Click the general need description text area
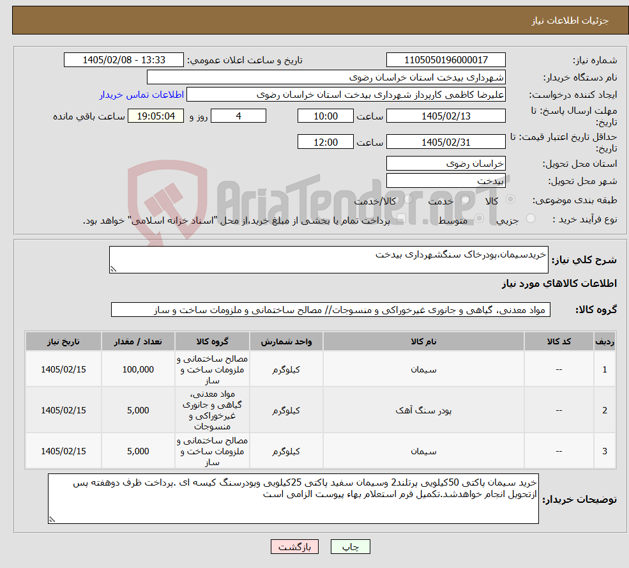This screenshot has height=568, width=629. pyautogui.click(x=328, y=259)
